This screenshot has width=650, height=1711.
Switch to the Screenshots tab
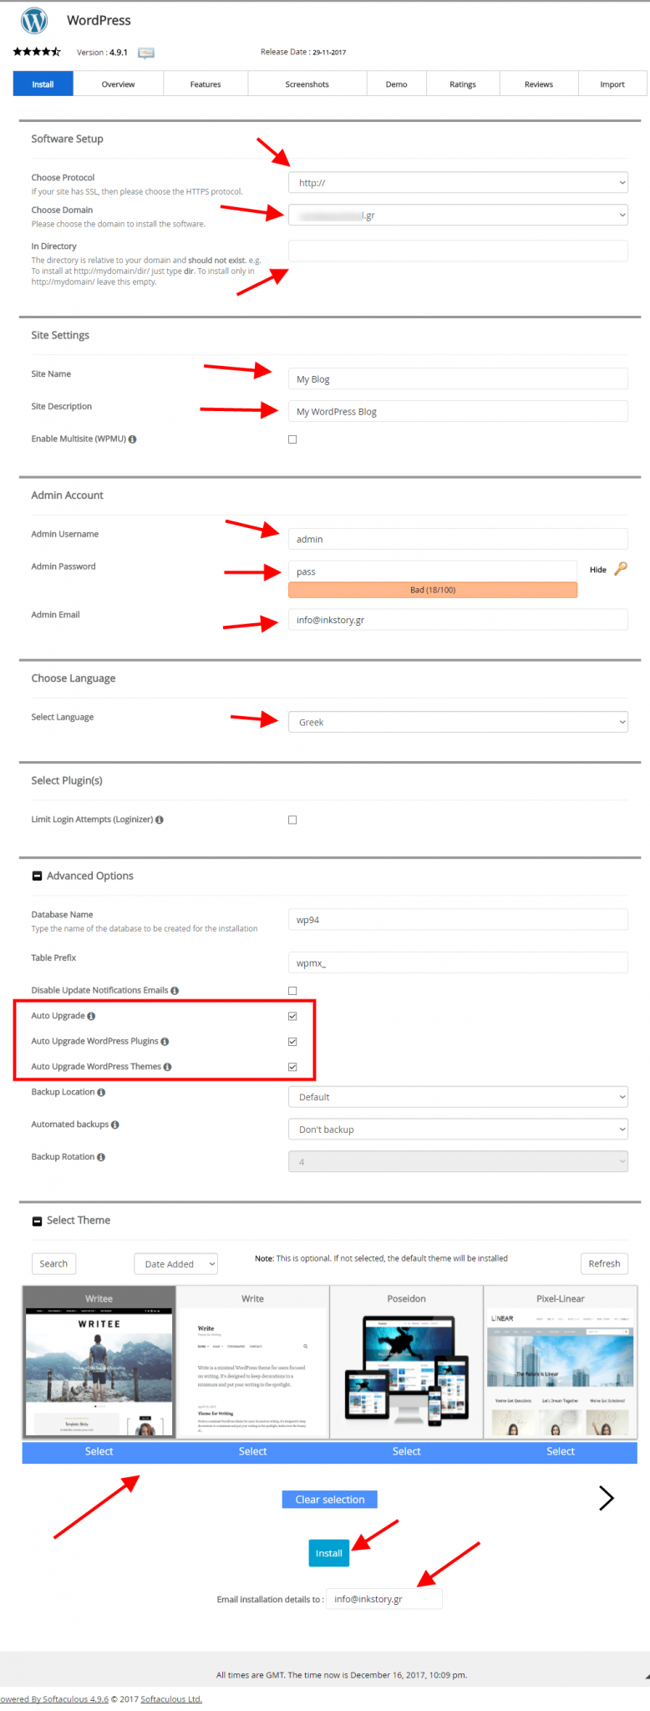[307, 84]
